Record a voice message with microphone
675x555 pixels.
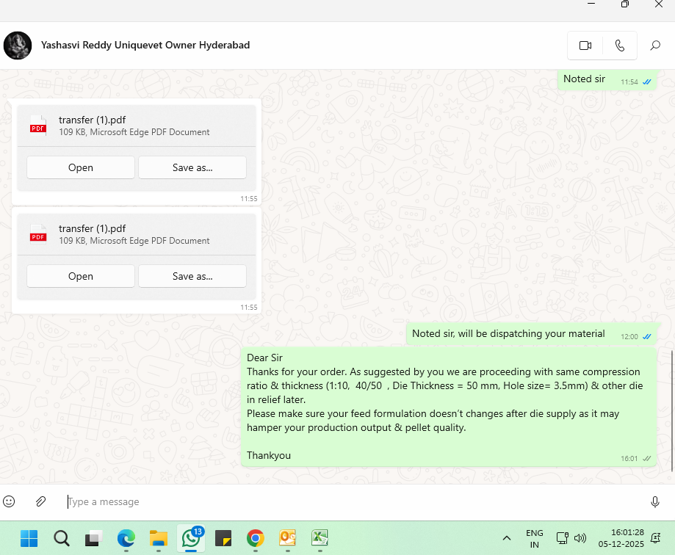coord(655,501)
